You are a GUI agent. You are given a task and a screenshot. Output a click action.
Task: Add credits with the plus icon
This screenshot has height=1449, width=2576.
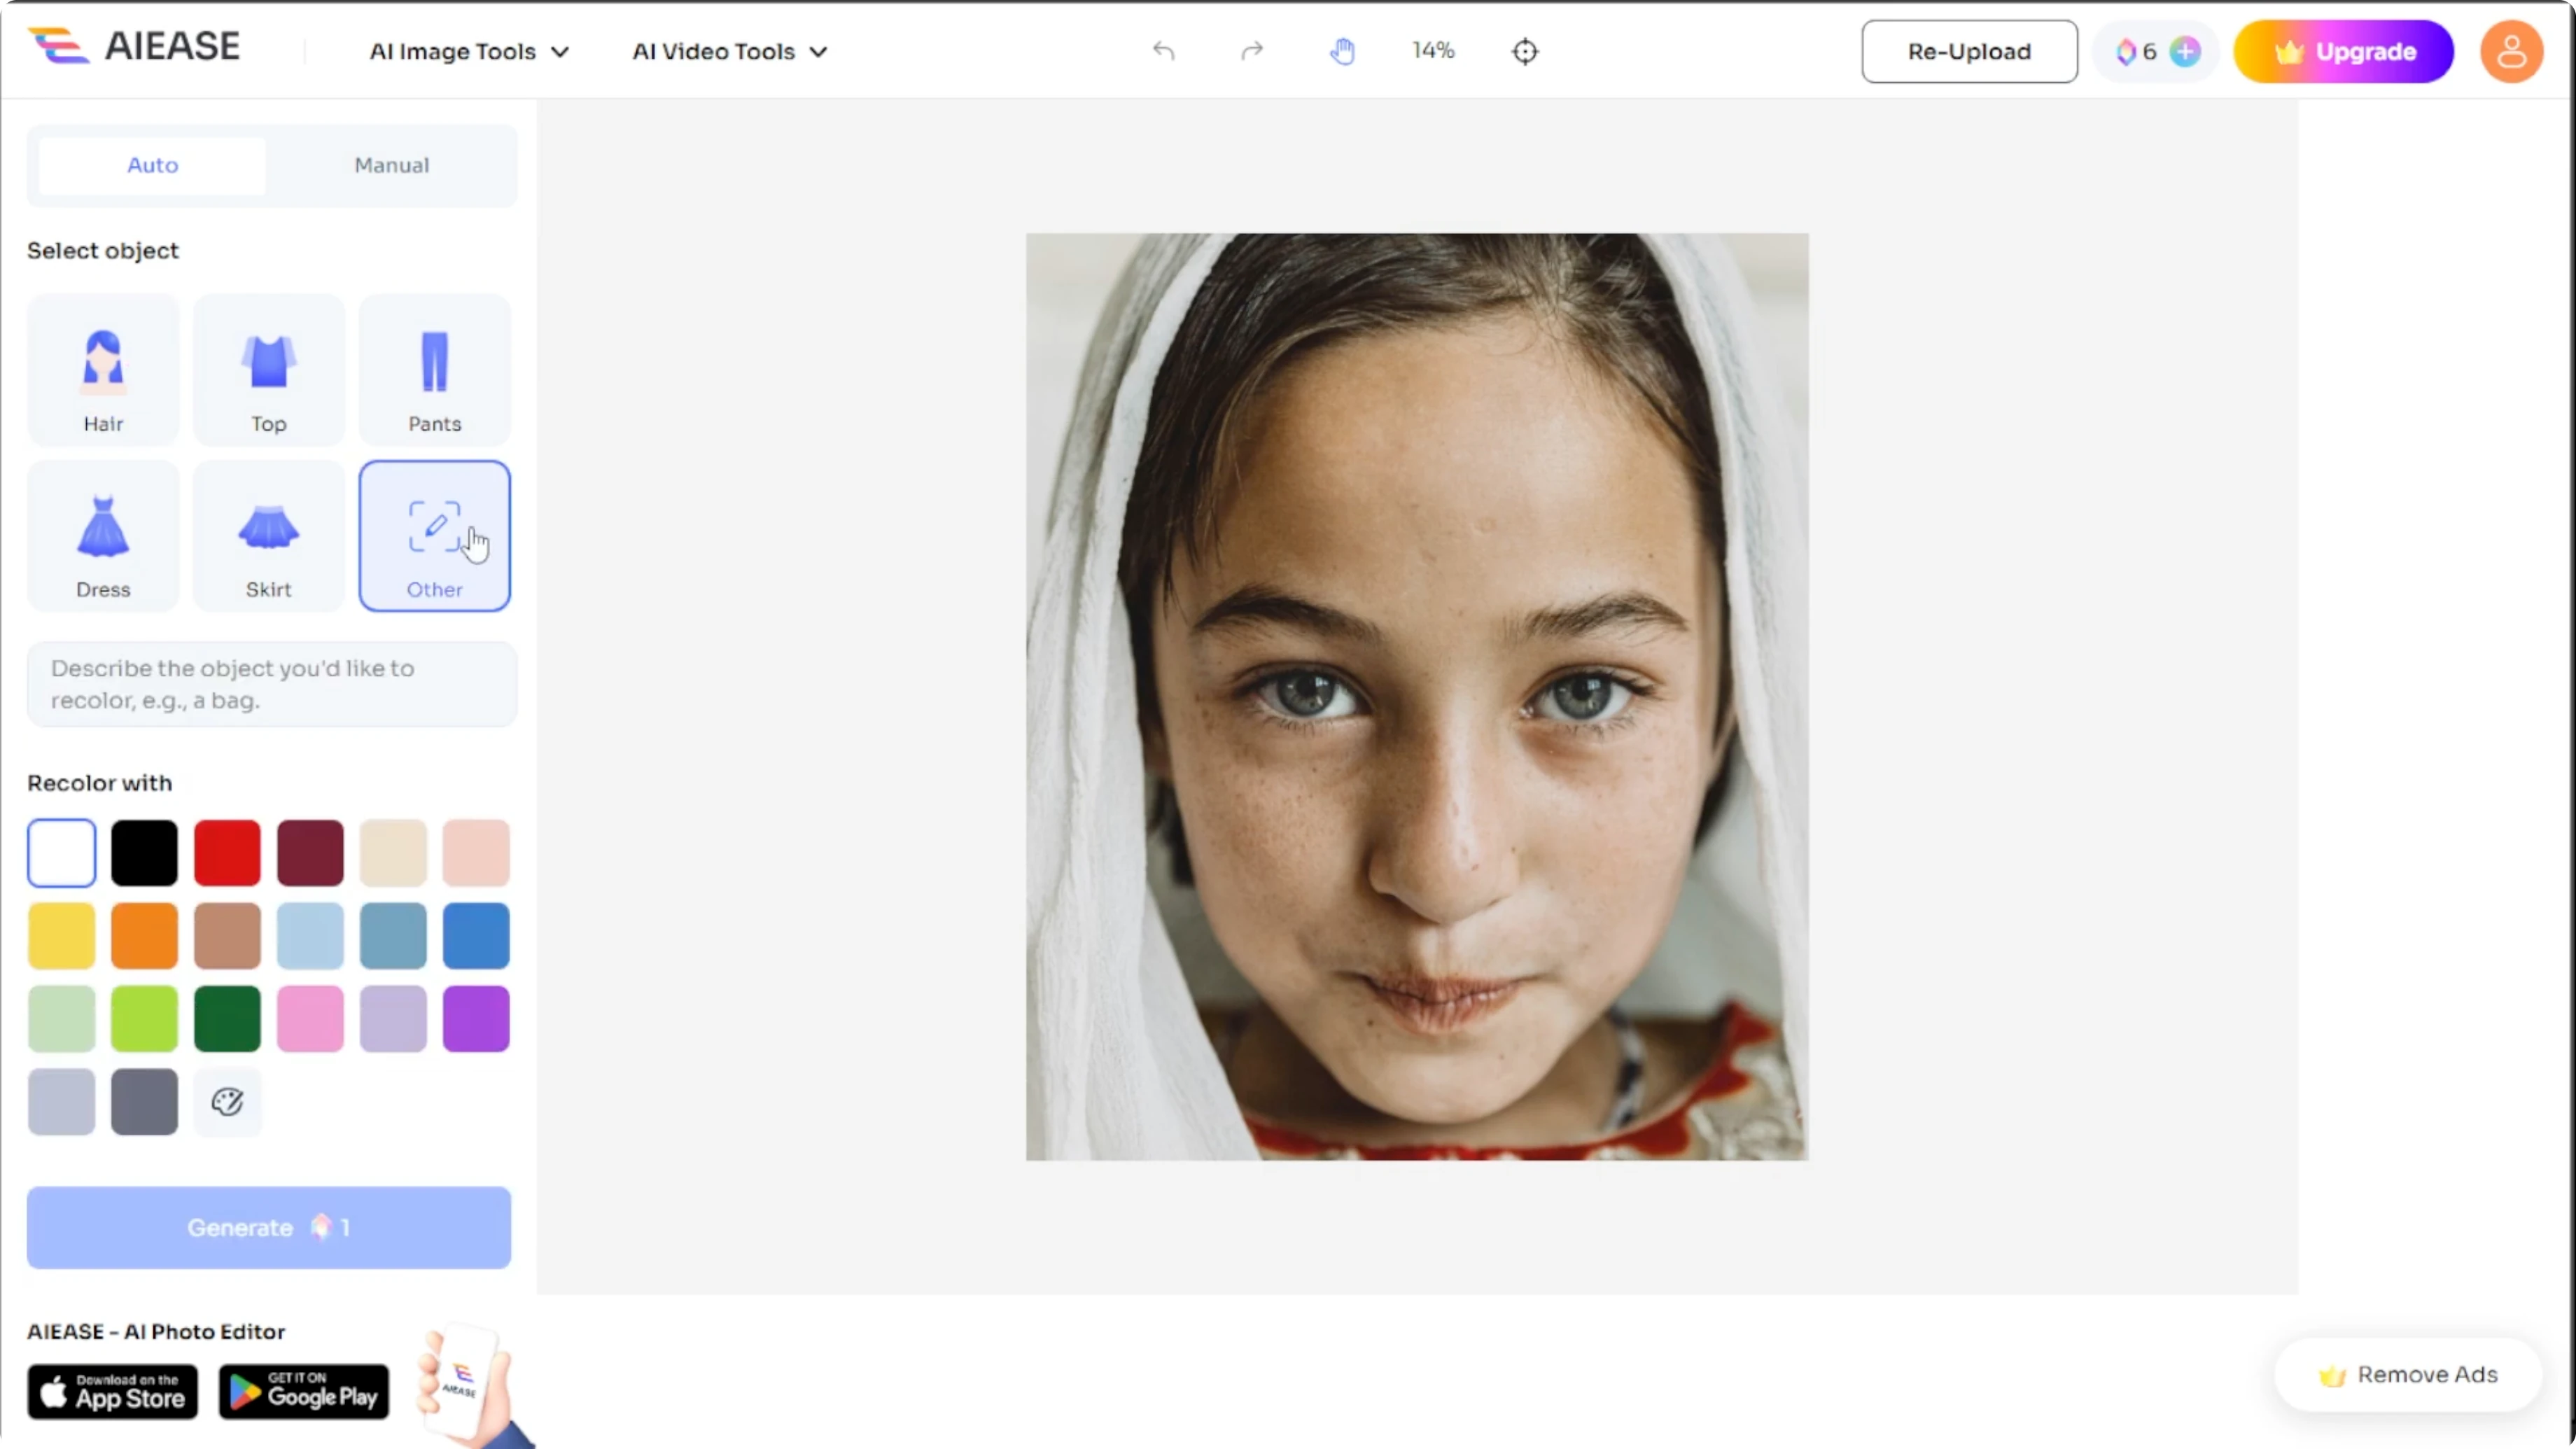(2185, 51)
